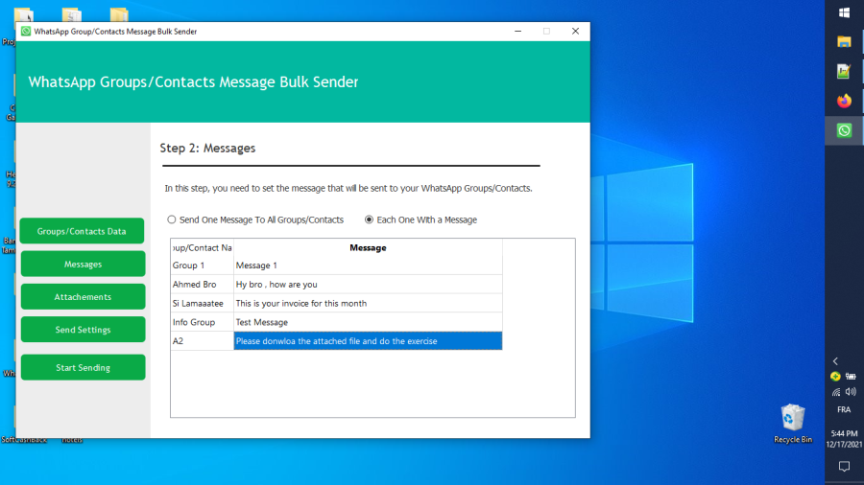Image resolution: width=864 pixels, height=485 pixels.
Task: Open the clock showing 5:44 PM
Action: click(844, 439)
